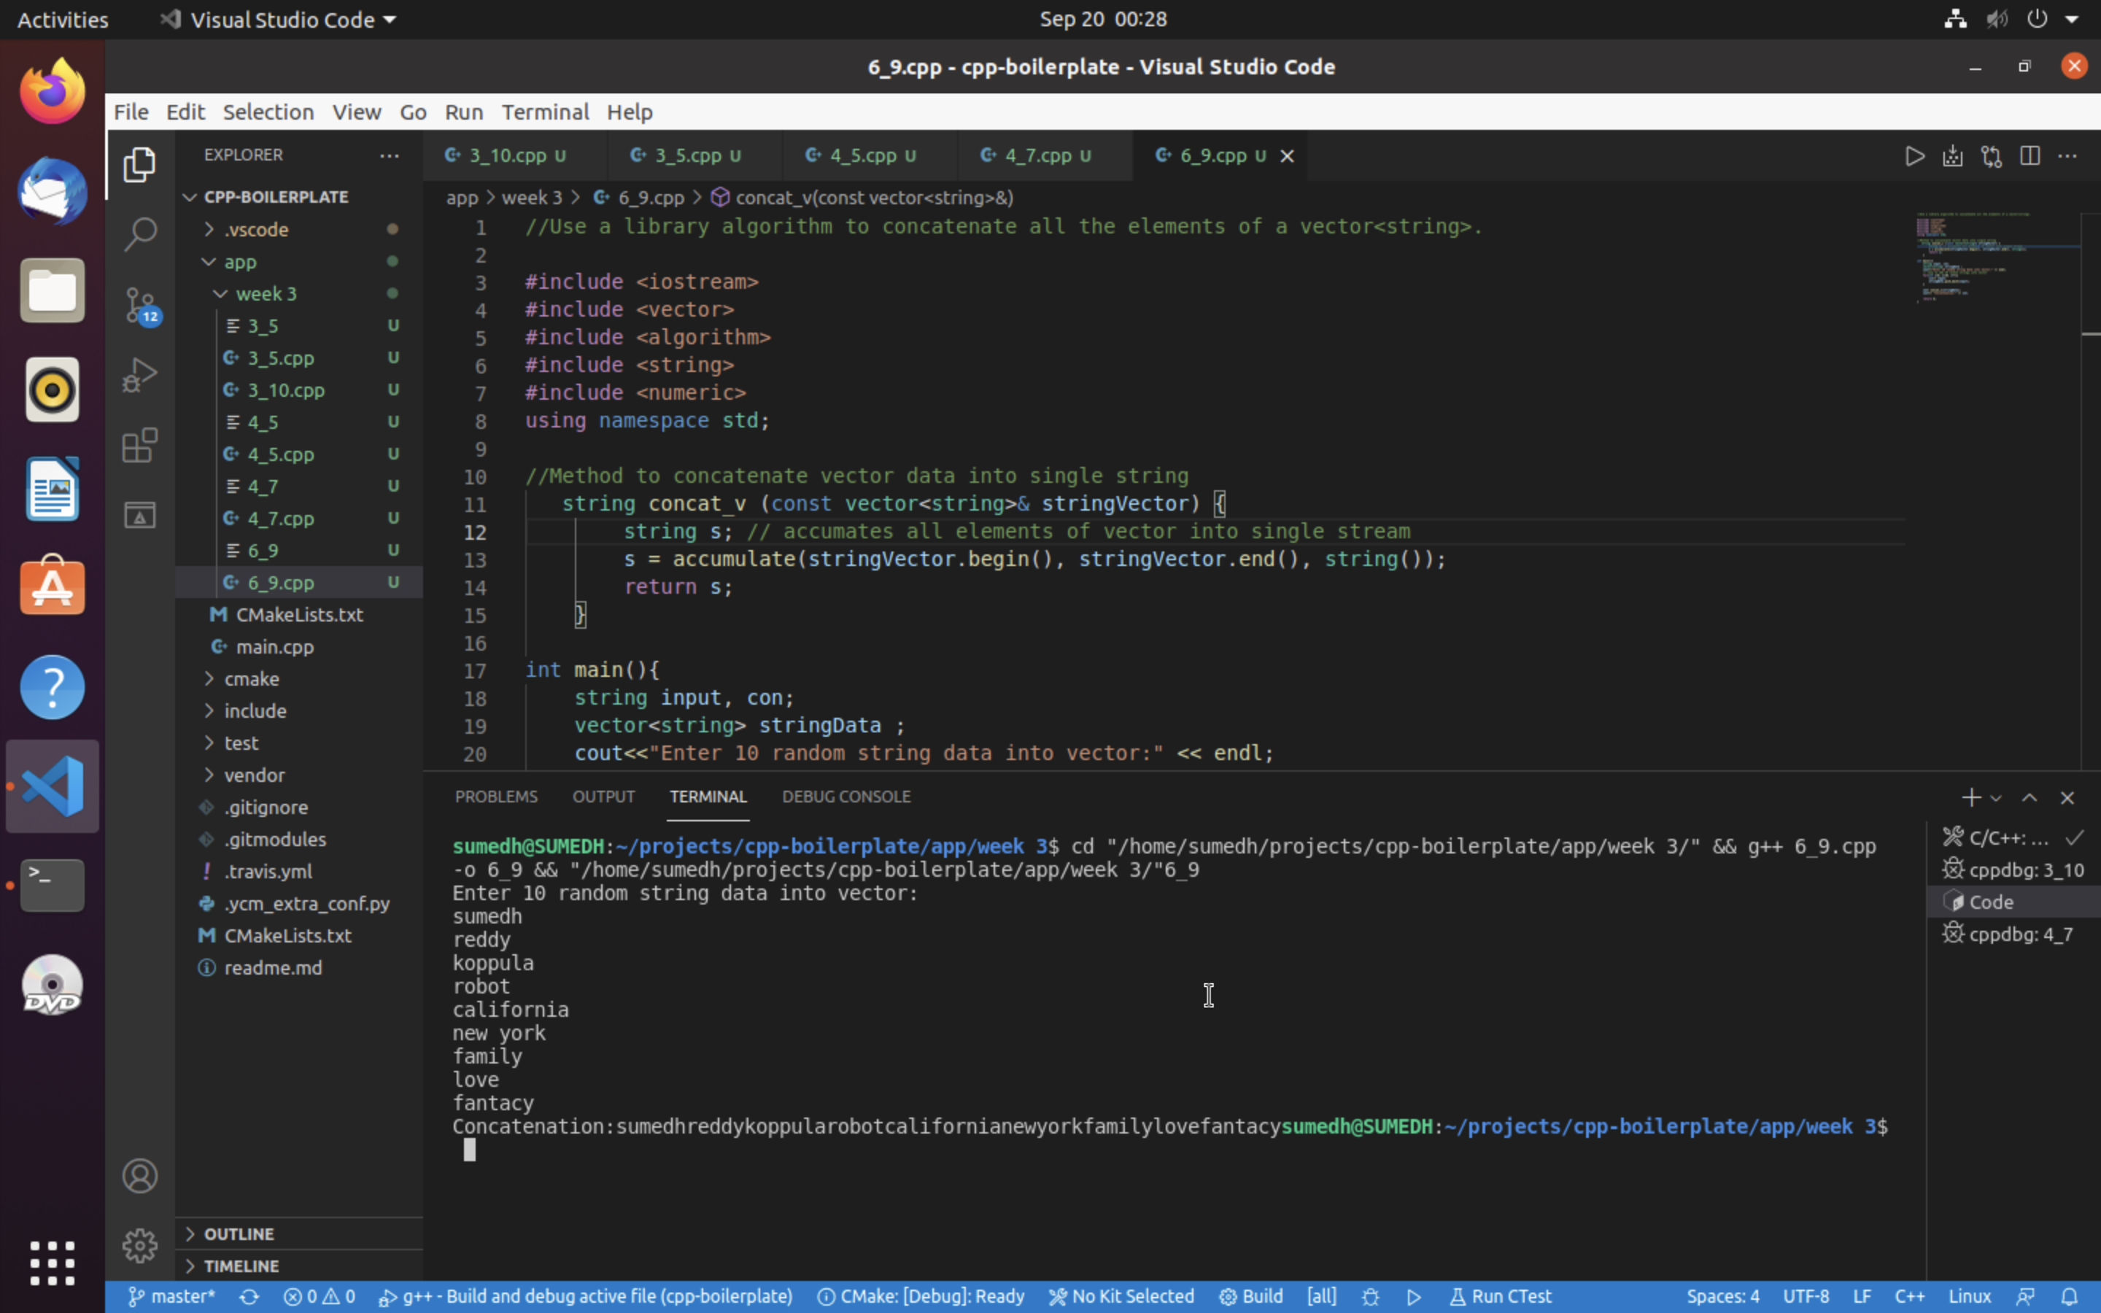Open the Run and Debug view
This screenshot has width=2101, height=1313.
click(140, 375)
